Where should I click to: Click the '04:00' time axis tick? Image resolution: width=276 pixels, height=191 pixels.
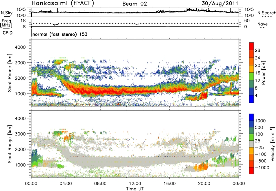(x=66, y=184)
